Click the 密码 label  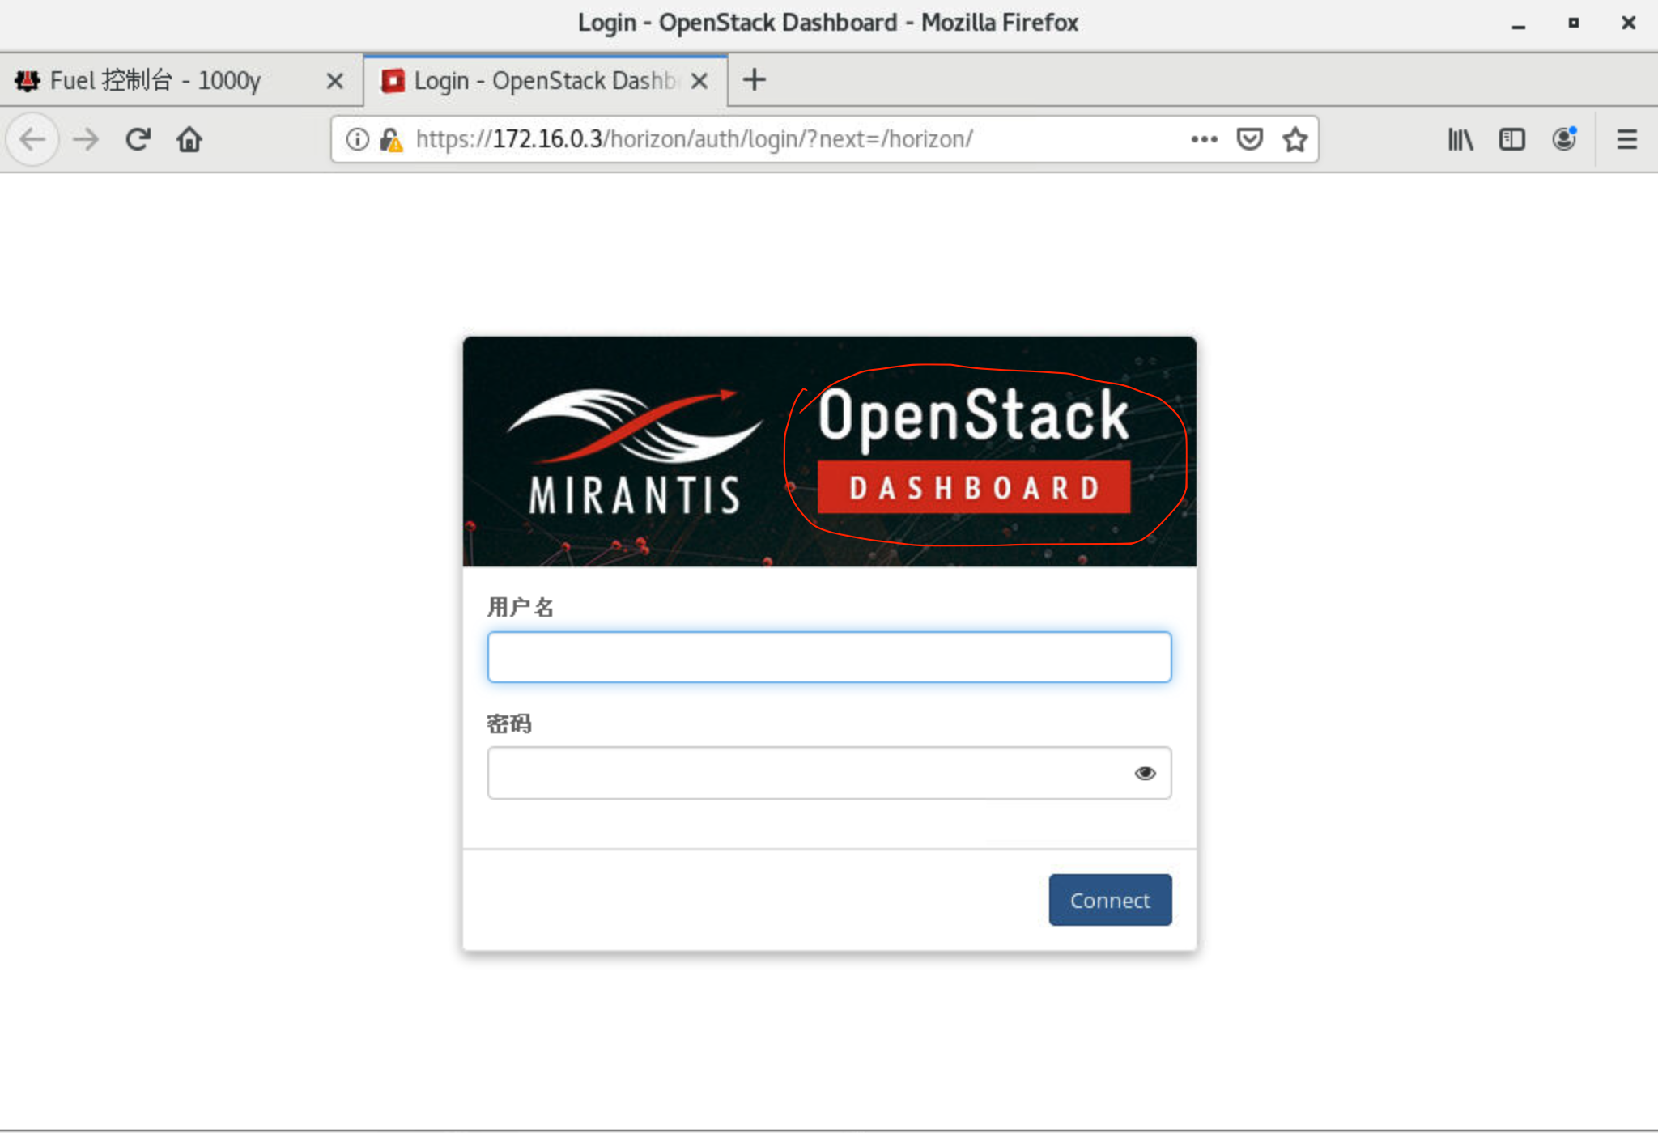coord(508,724)
